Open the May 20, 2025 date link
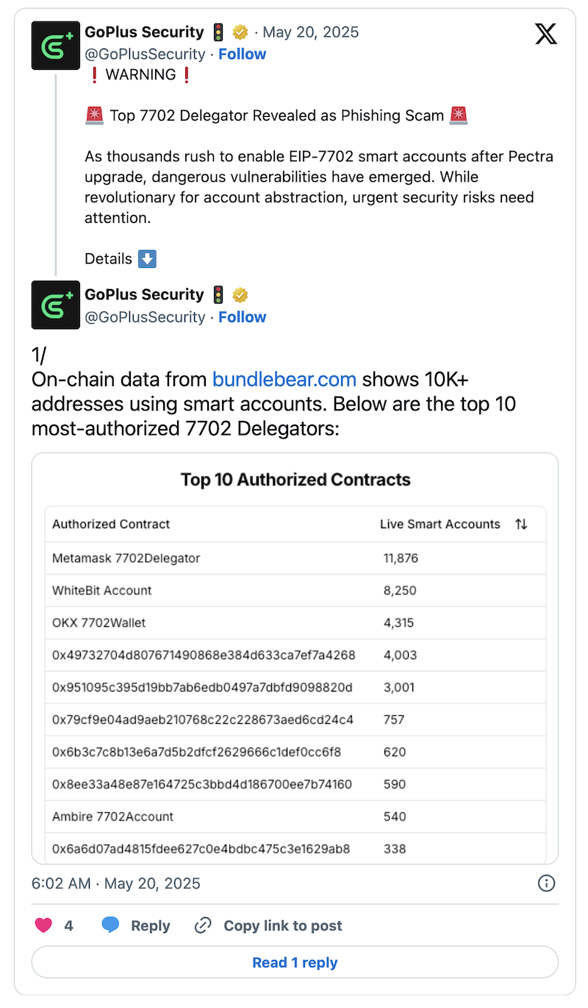 tap(311, 32)
